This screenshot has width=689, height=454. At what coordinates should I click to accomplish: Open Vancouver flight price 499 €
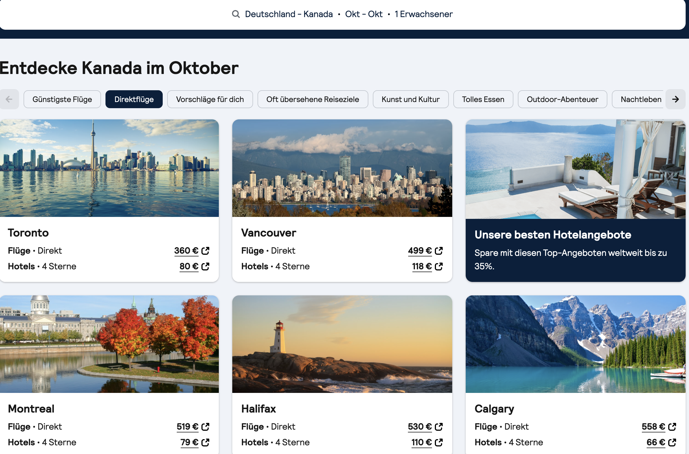click(x=419, y=251)
